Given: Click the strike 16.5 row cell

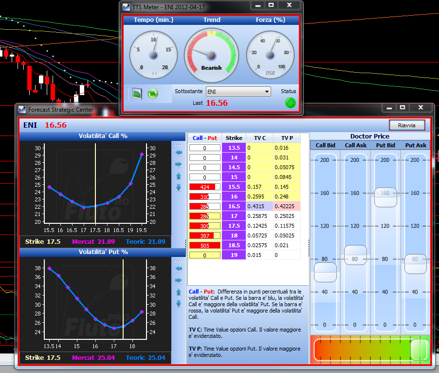Looking at the screenshot, I should click(234, 206).
